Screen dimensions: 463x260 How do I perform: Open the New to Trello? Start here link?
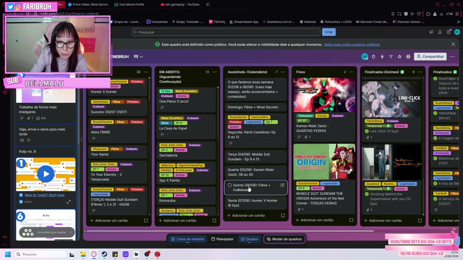[x=44, y=195]
